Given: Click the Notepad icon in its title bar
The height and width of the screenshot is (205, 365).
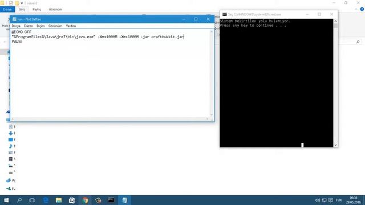Looking at the screenshot, I should pos(14,19).
